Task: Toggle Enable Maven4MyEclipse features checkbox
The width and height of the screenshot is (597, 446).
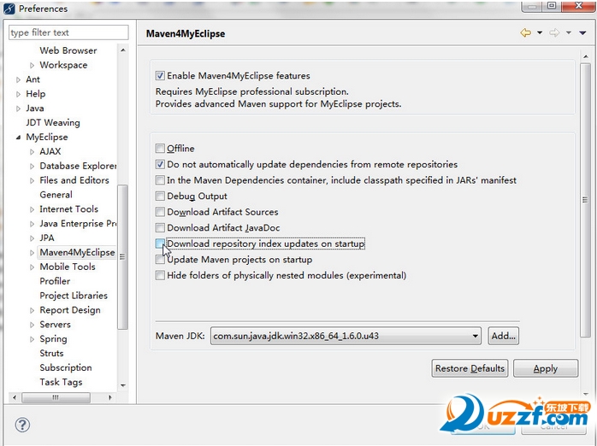Action: coord(160,76)
